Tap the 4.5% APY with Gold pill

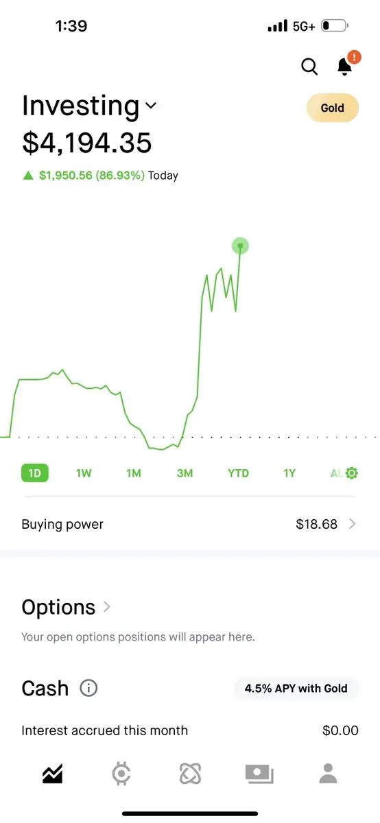point(296,689)
